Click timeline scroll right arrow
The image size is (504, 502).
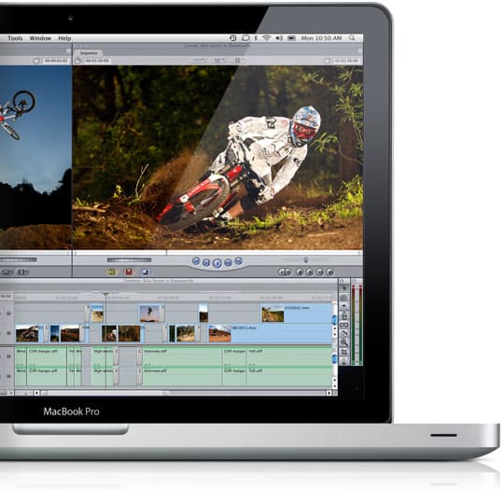(329, 393)
